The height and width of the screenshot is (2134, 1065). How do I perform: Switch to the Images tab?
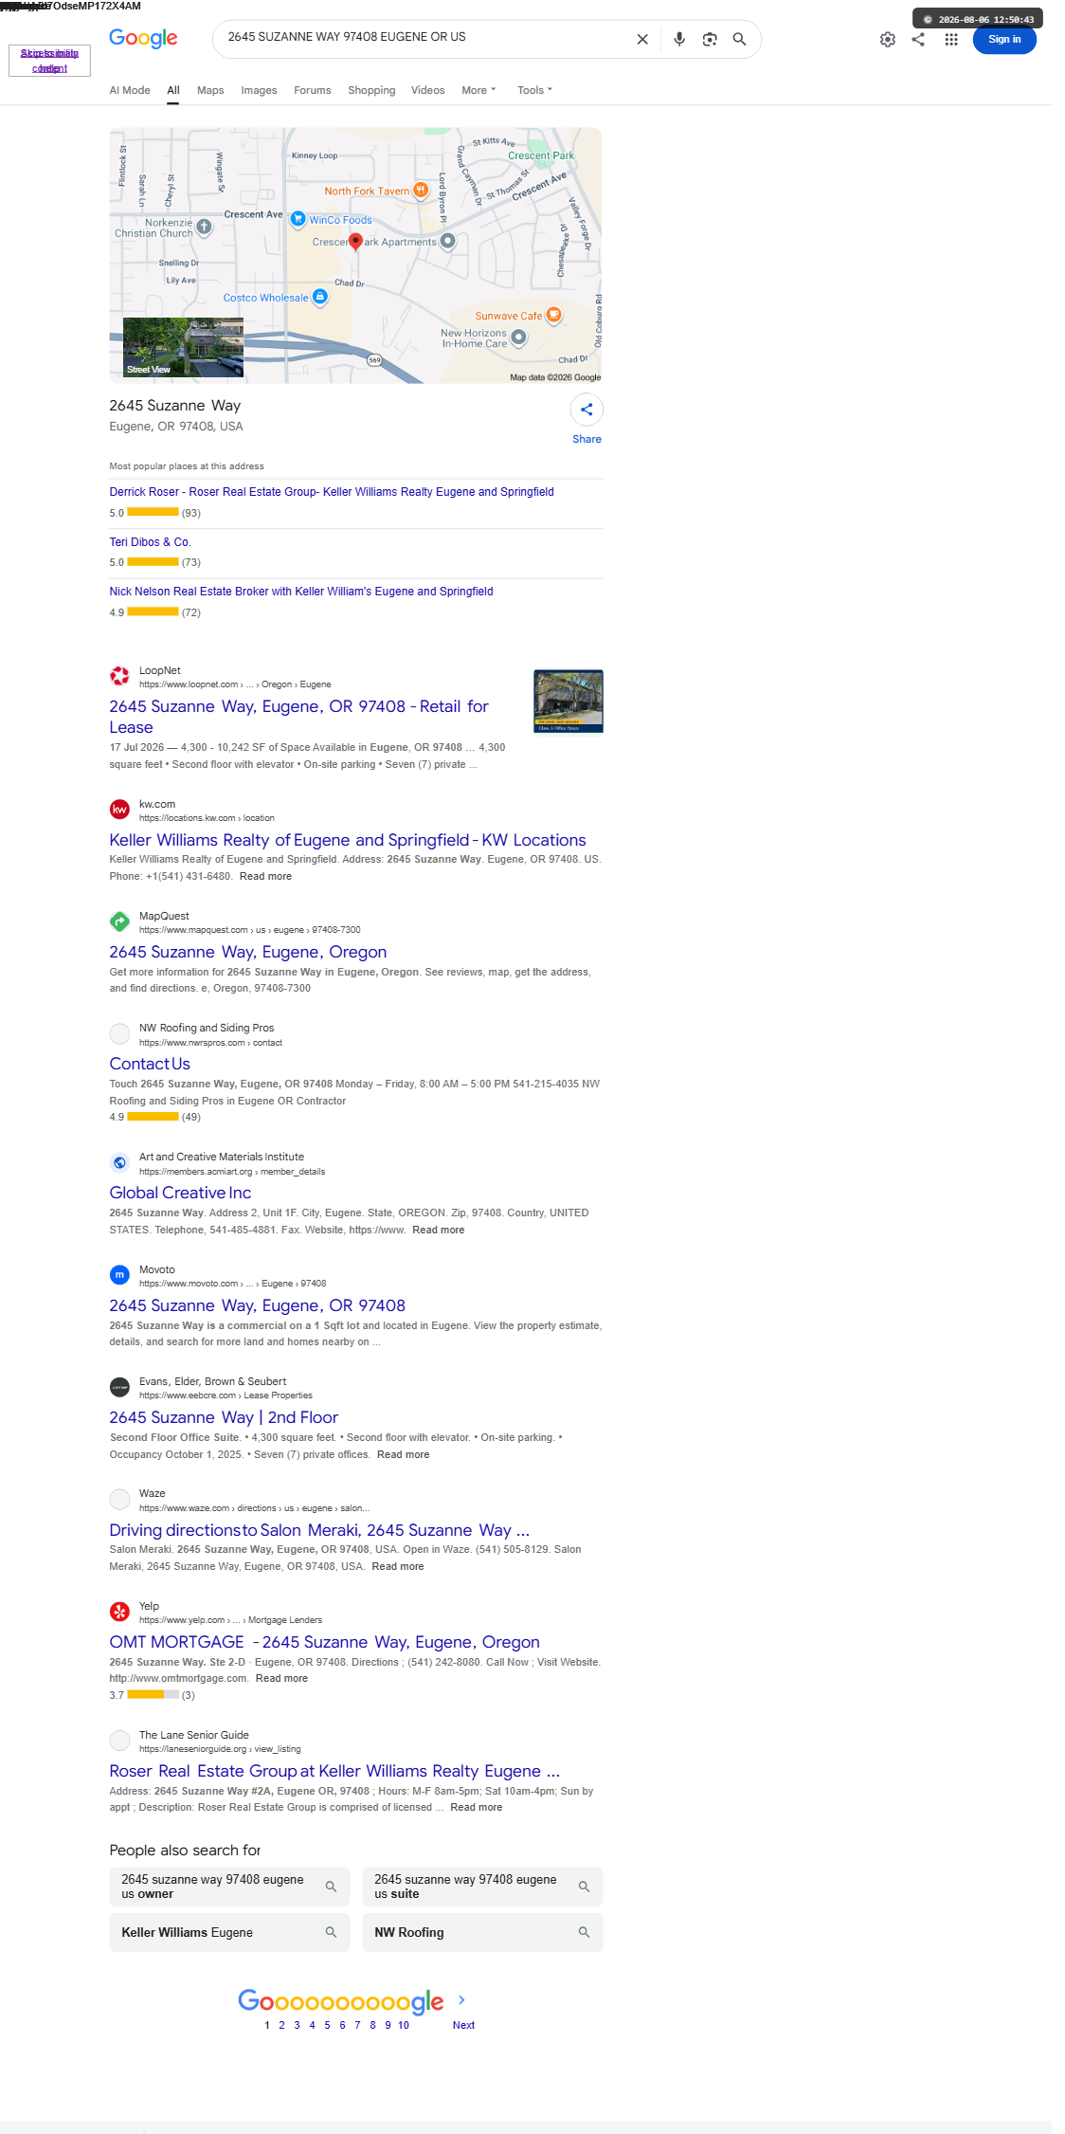click(x=259, y=90)
